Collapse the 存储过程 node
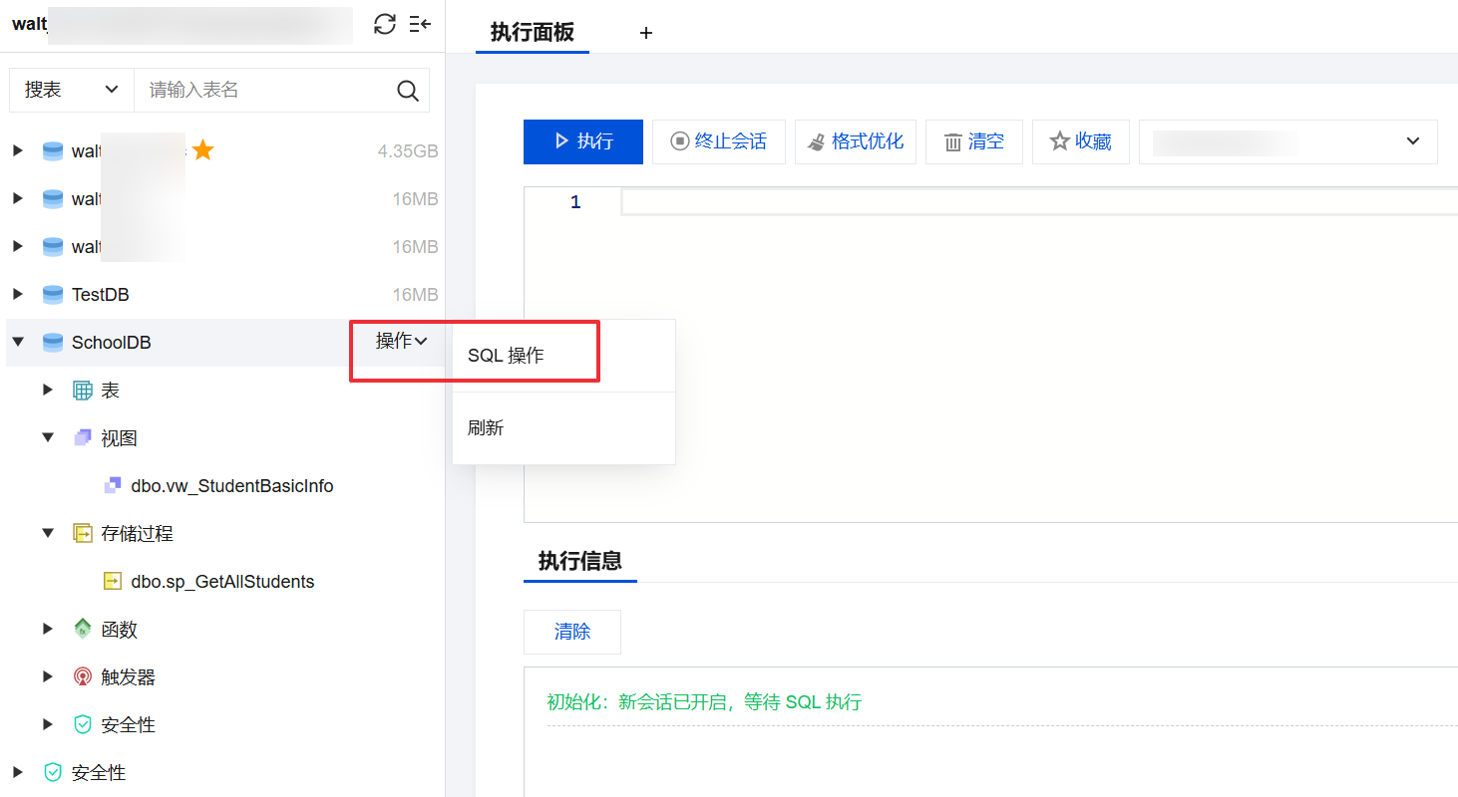Screen dimensions: 1458x797 click(x=48, y=534)
